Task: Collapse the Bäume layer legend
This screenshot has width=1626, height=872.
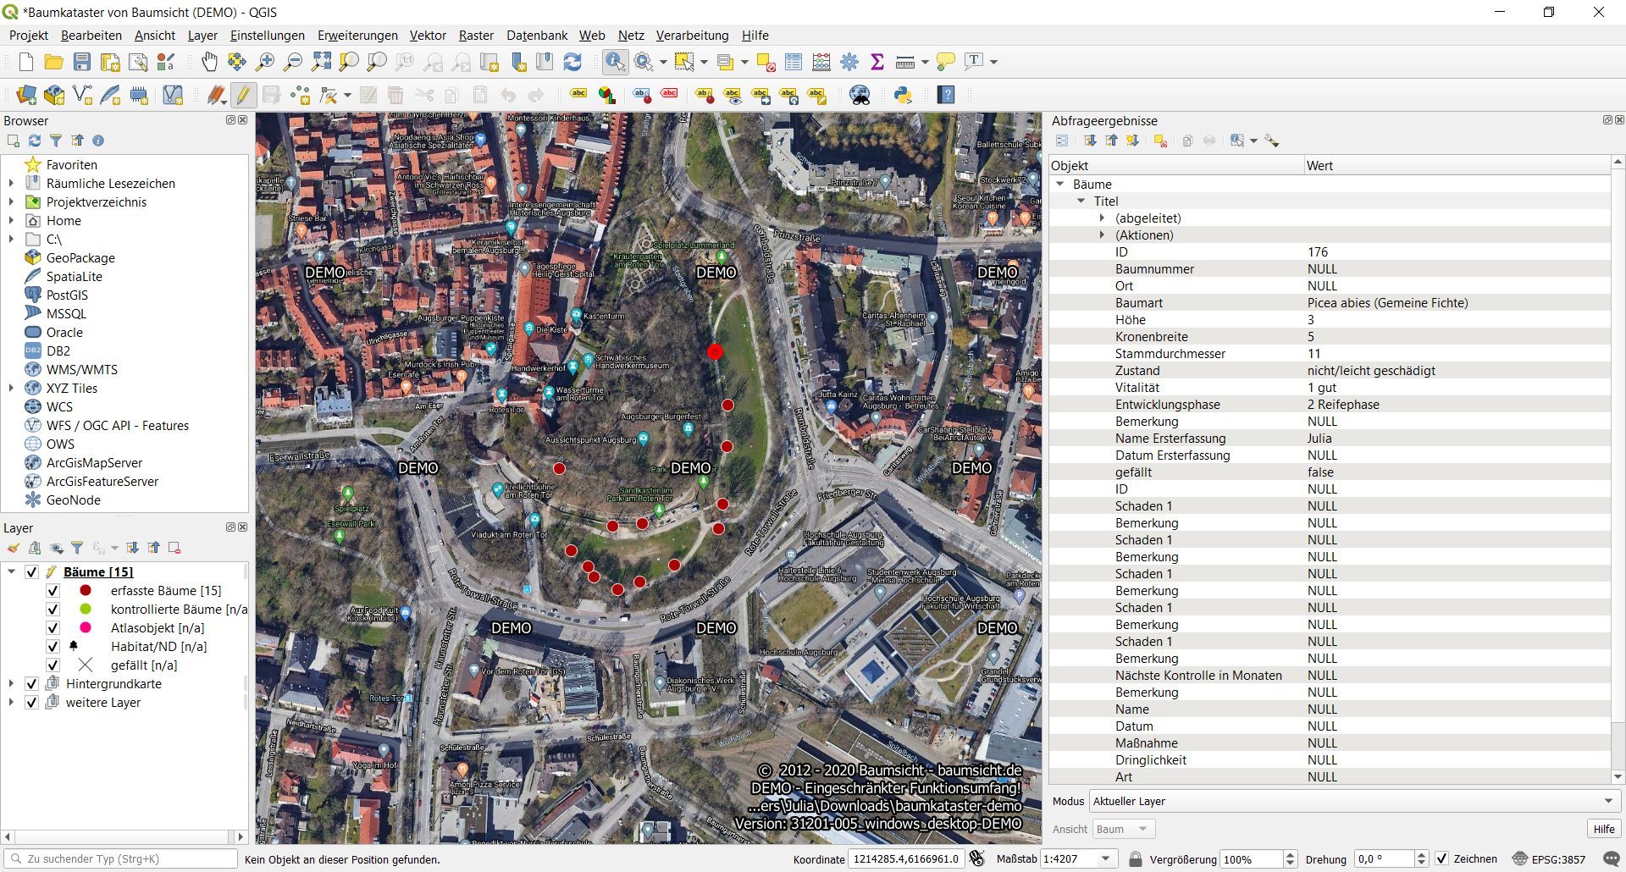Action: pos(11,571)
